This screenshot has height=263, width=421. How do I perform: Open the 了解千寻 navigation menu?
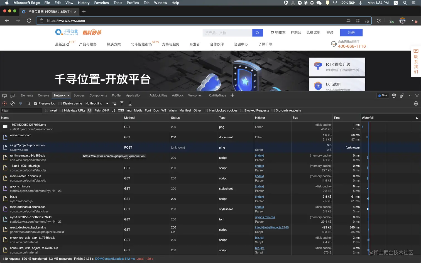pyautogui.click(x=265, y=44)
